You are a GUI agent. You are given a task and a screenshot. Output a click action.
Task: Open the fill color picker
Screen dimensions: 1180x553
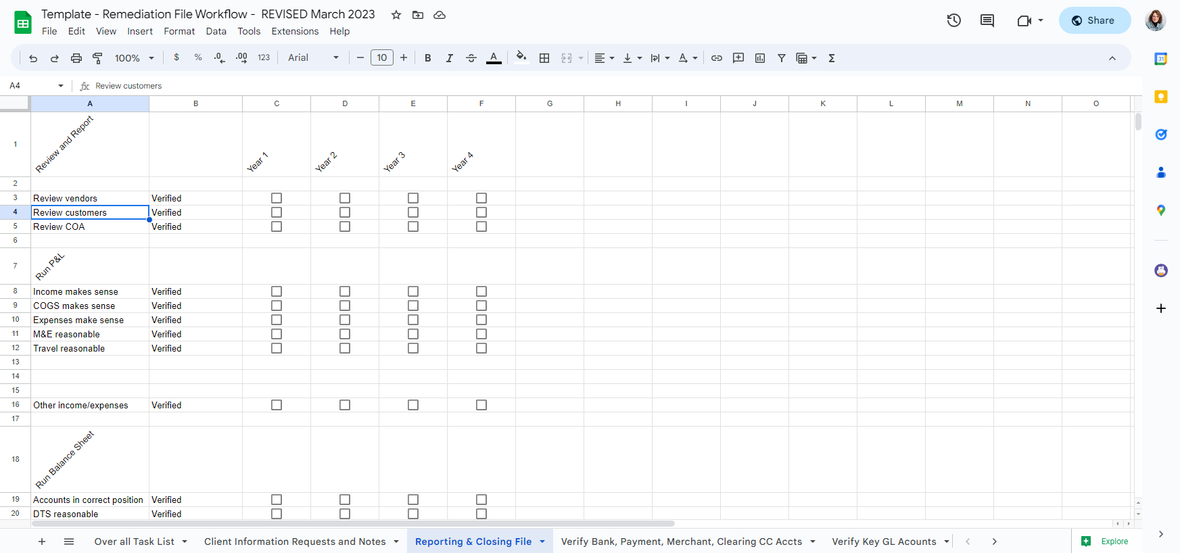[521, 57]
